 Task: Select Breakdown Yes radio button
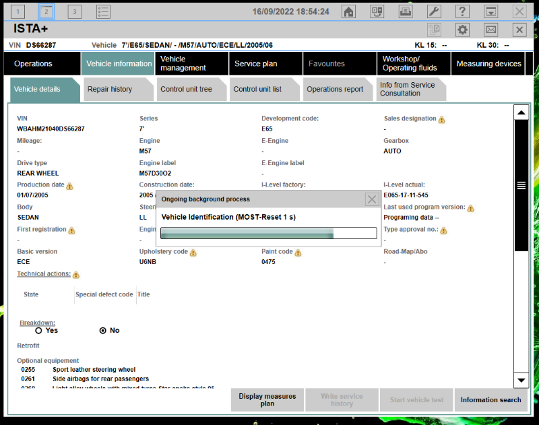coord(38,331)
